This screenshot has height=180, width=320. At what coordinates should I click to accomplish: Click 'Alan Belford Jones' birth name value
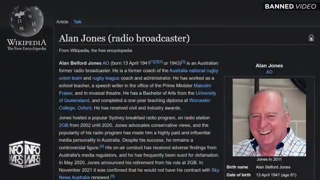pyautogui.click(x=273, y=167)
